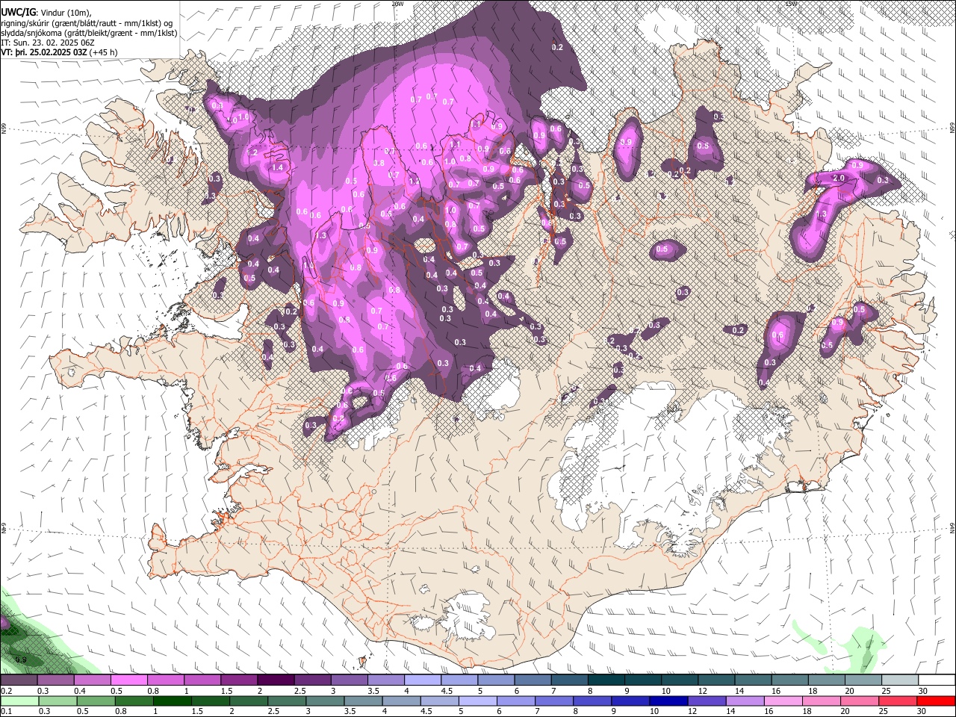Image resolution: width=956 pixels, height=717 pixels.
Task: Click the '0.2' label in the upper legend row
Action: (7, 692)
